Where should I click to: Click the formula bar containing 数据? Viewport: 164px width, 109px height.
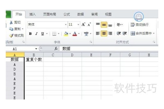point(109,49)
